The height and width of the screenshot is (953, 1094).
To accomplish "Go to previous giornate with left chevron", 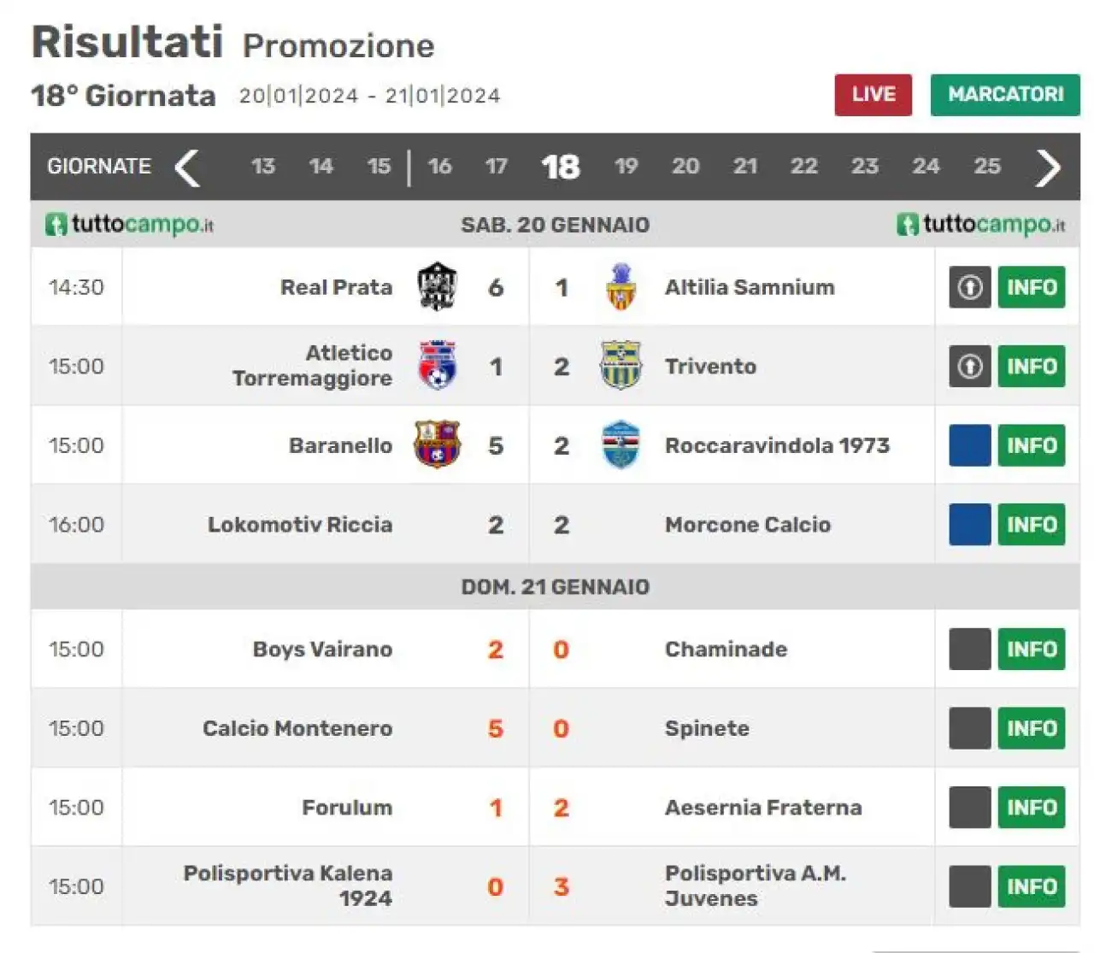I will pyautogui.click(x=187, y=167).
